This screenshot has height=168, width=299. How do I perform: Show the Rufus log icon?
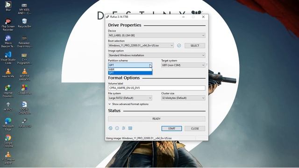(x=130, y=128)
